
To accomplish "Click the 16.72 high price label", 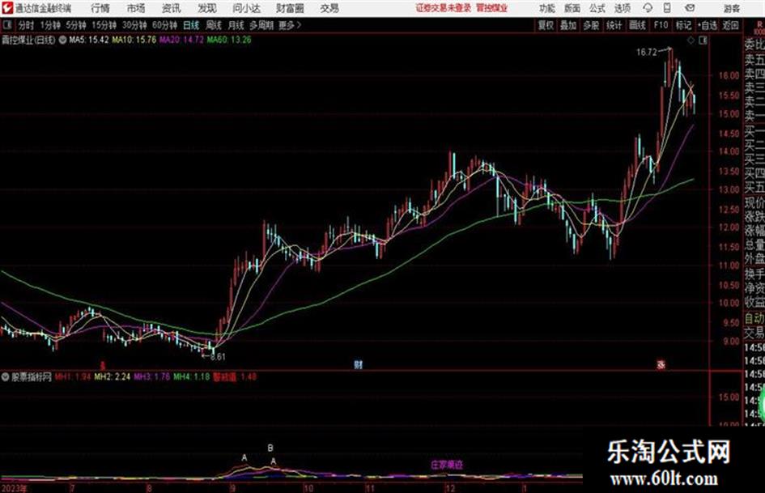I will (647, 53).
